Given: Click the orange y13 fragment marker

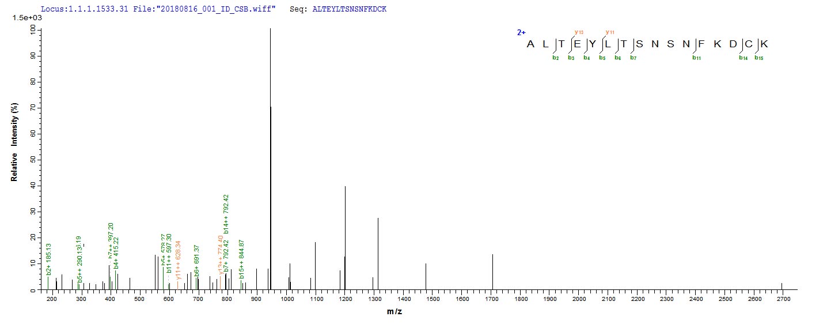Looking at the screenshot, I should pos(579,32).
